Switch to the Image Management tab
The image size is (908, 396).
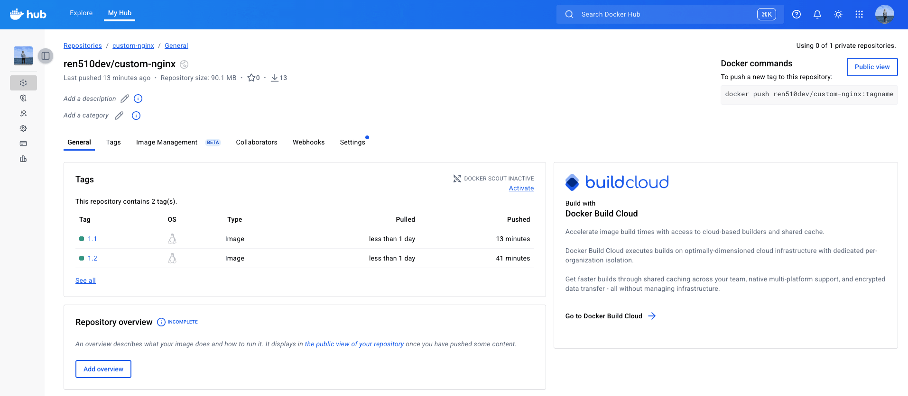click(x=167, y=142)
